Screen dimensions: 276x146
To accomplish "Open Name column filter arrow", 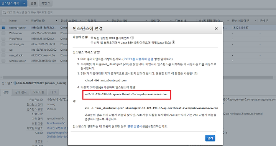I will (27, 21).
